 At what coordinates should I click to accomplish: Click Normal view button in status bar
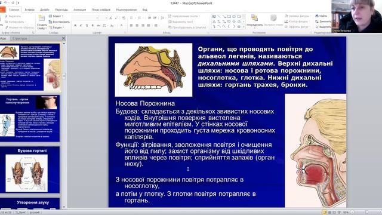coord(325,213)
